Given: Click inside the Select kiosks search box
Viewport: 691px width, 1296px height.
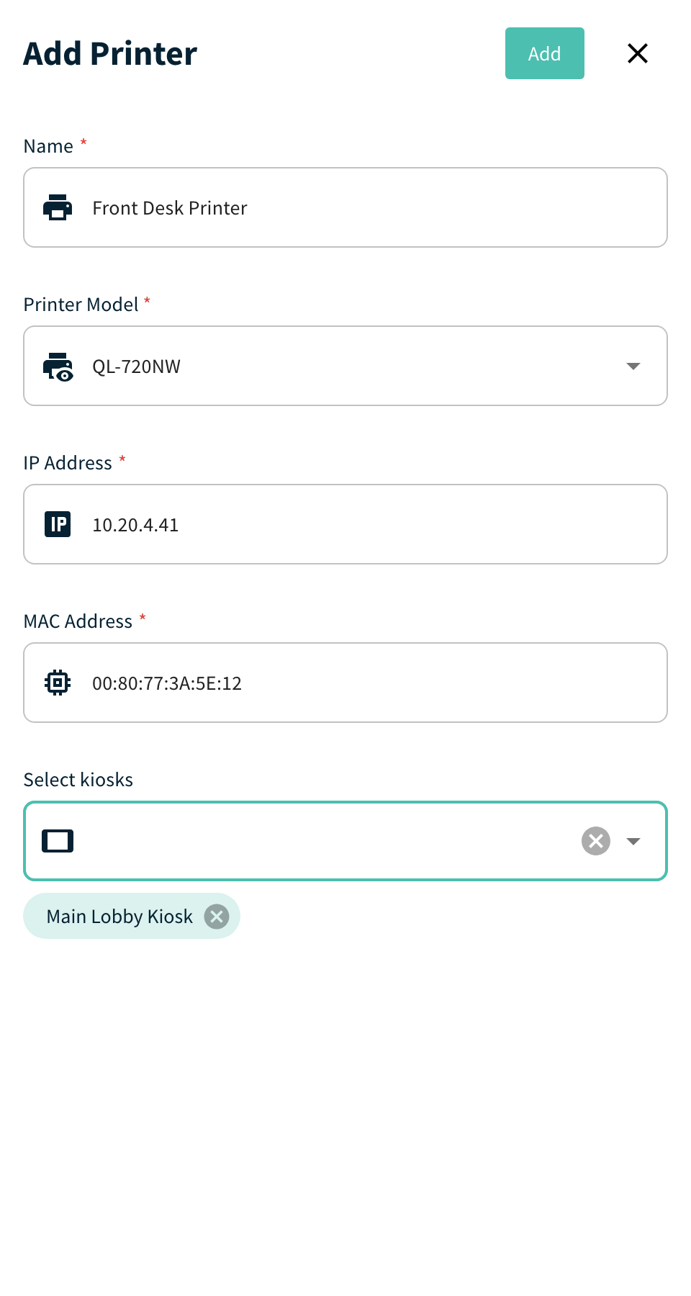Looking at the screenshot, I should [x=324, y=841].
